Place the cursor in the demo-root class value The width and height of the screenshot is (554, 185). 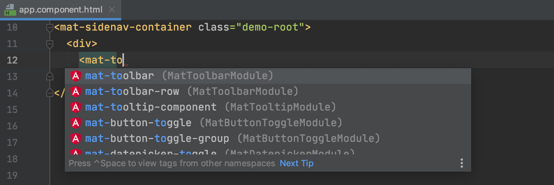(273, 27)
